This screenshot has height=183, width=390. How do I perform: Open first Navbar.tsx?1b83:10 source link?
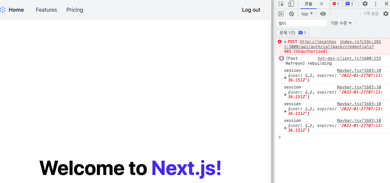pos(359,70)
